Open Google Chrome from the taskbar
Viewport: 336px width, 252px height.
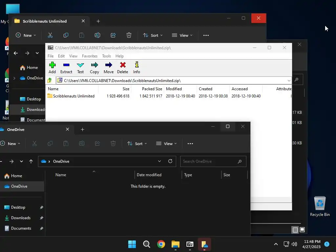coord(161,244)
